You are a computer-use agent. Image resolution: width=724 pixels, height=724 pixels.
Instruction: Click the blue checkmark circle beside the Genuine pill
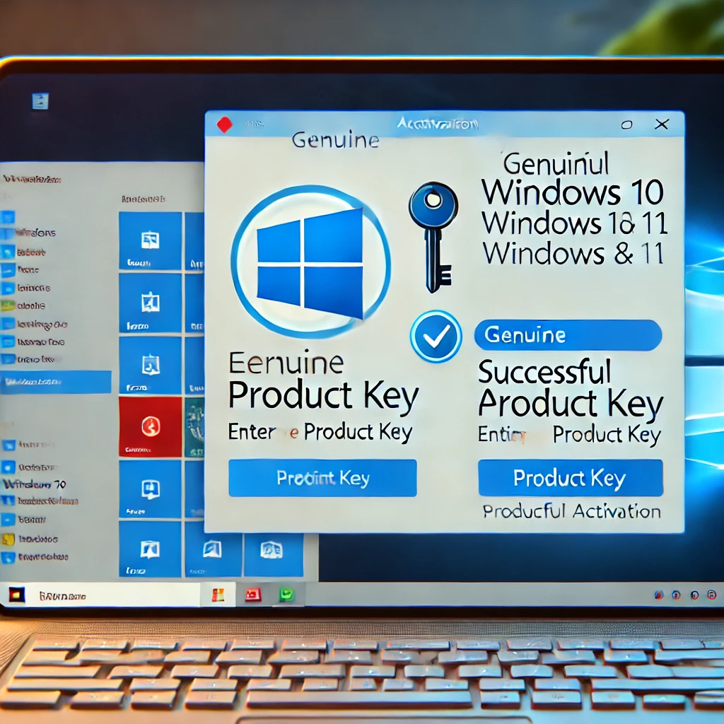coord(436,336)
